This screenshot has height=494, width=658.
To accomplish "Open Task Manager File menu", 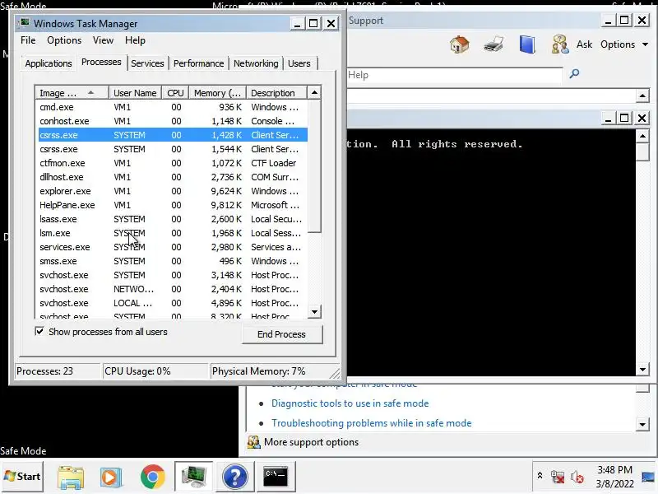I will tap(28, 40).
